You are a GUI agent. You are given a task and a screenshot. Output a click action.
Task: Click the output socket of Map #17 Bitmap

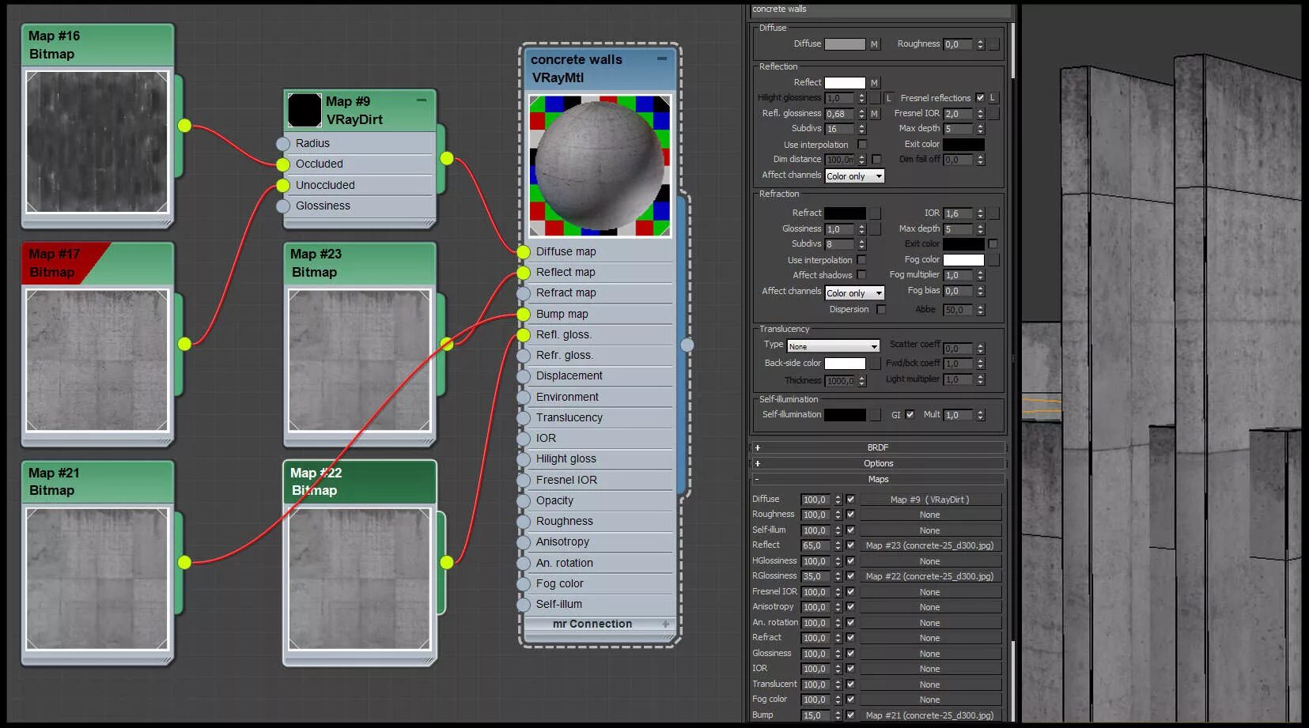(184, 344)
